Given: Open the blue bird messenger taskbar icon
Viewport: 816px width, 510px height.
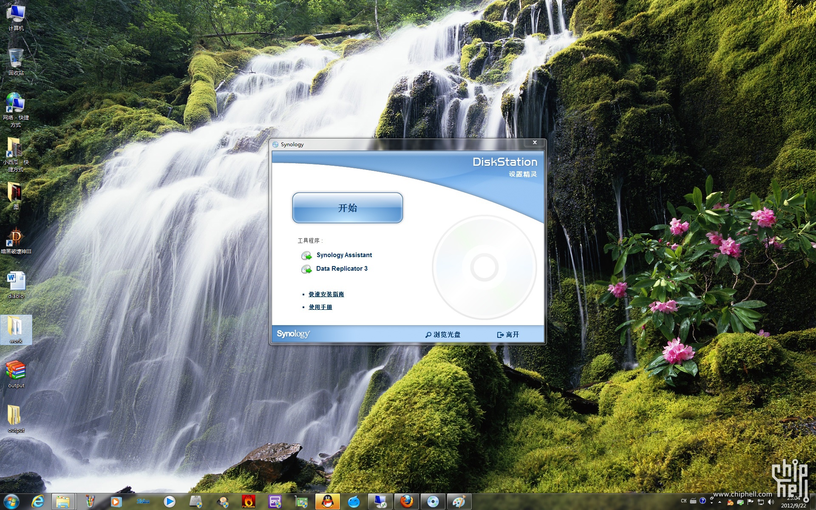Looking at the screenshot, I should [354, 502].
